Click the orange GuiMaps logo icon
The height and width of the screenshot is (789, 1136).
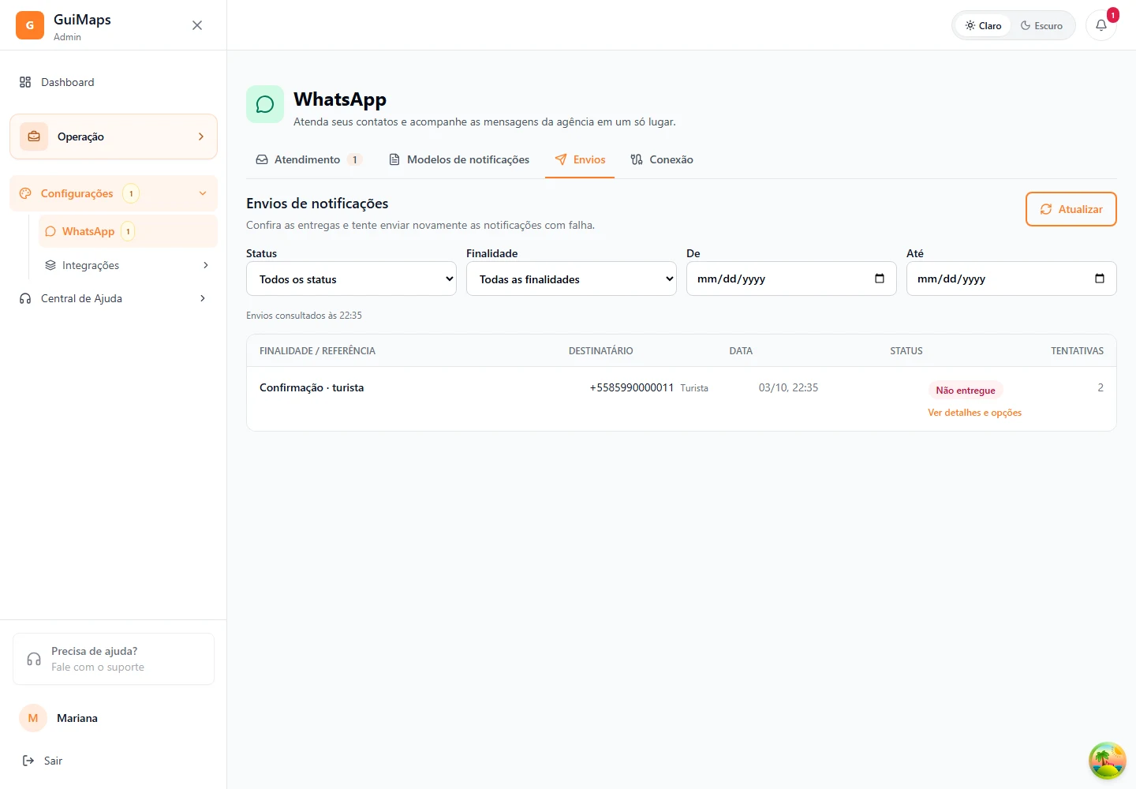[x=30, y=25]
